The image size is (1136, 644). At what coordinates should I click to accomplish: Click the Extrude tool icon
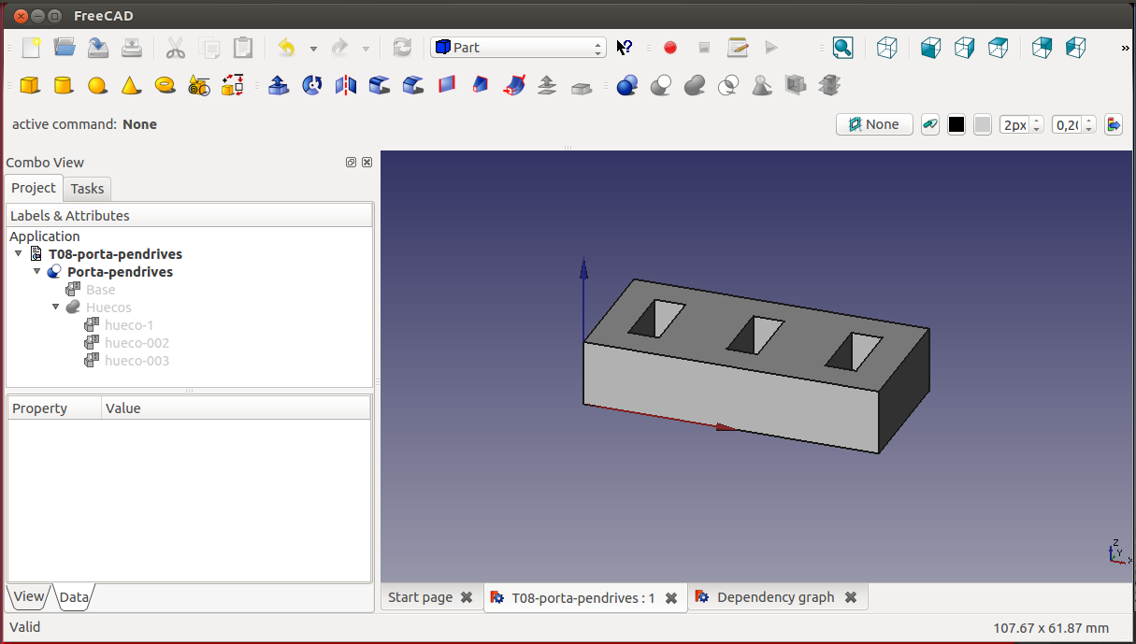278,86
